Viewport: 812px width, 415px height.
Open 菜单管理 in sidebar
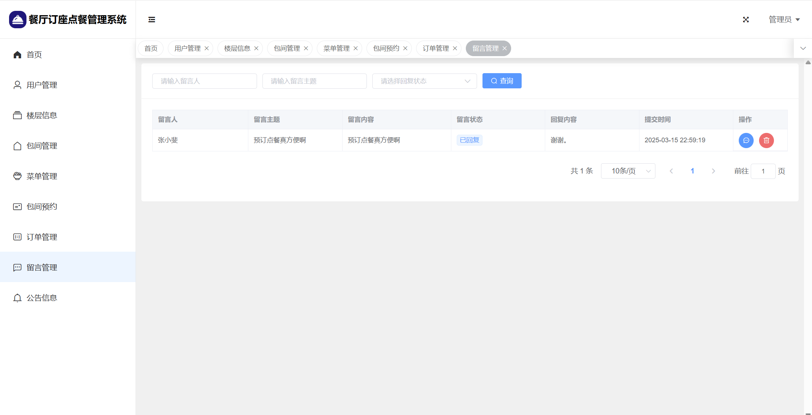tap(42, 176)
